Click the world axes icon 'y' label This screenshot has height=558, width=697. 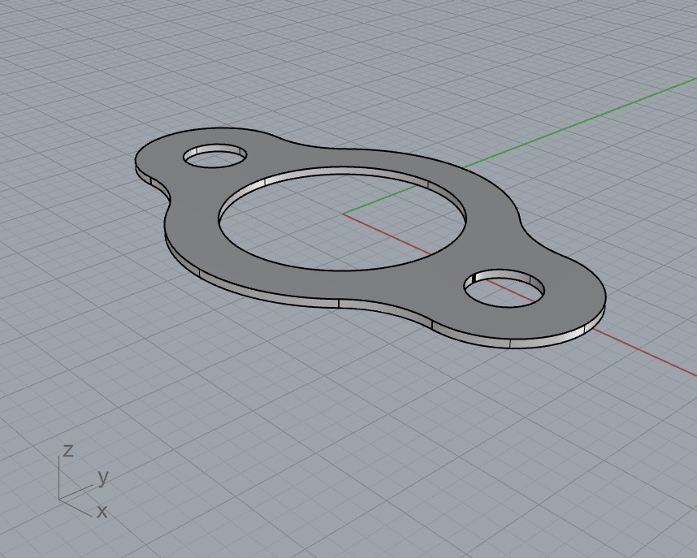(103, 478)
